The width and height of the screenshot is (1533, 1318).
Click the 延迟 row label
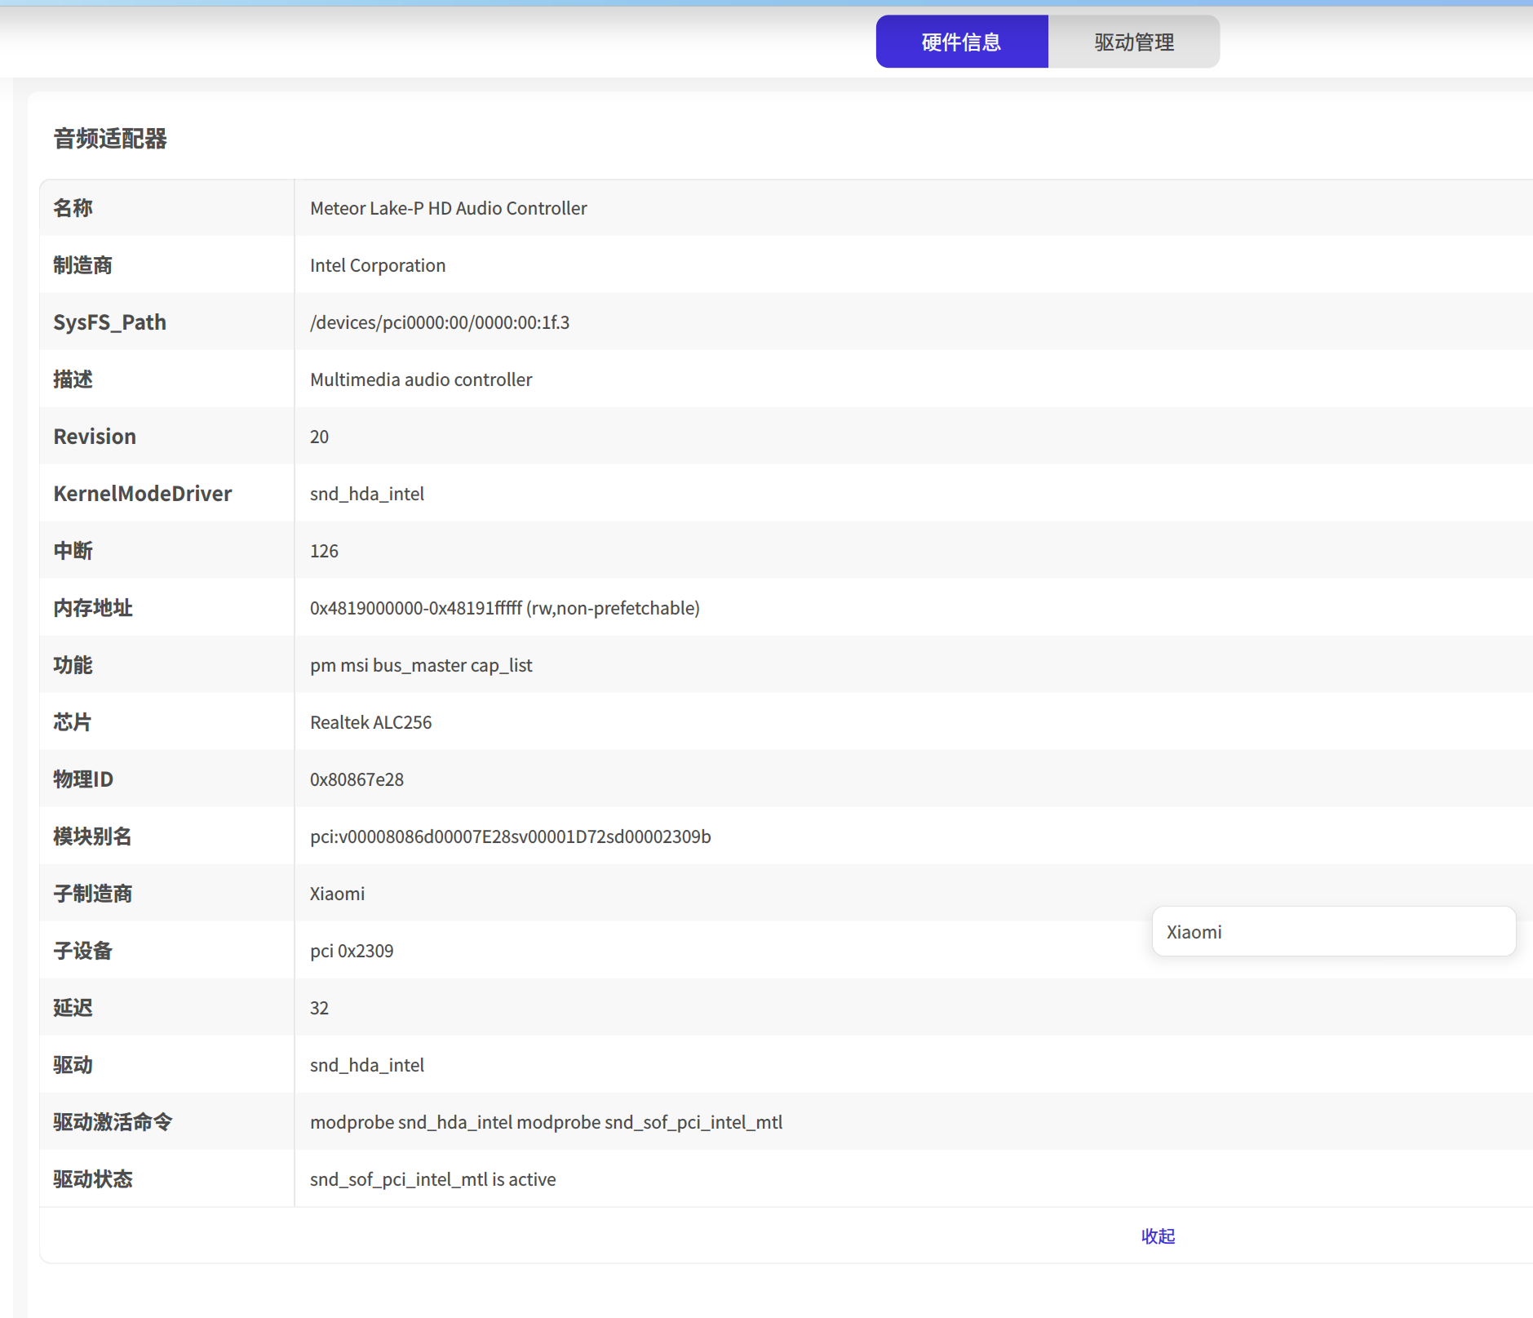click(73, 1008)
